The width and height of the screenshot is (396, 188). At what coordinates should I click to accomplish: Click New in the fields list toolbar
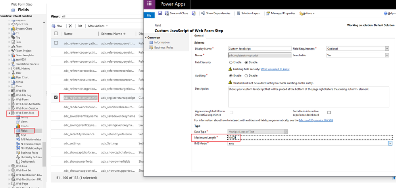(x=57, y=26)
